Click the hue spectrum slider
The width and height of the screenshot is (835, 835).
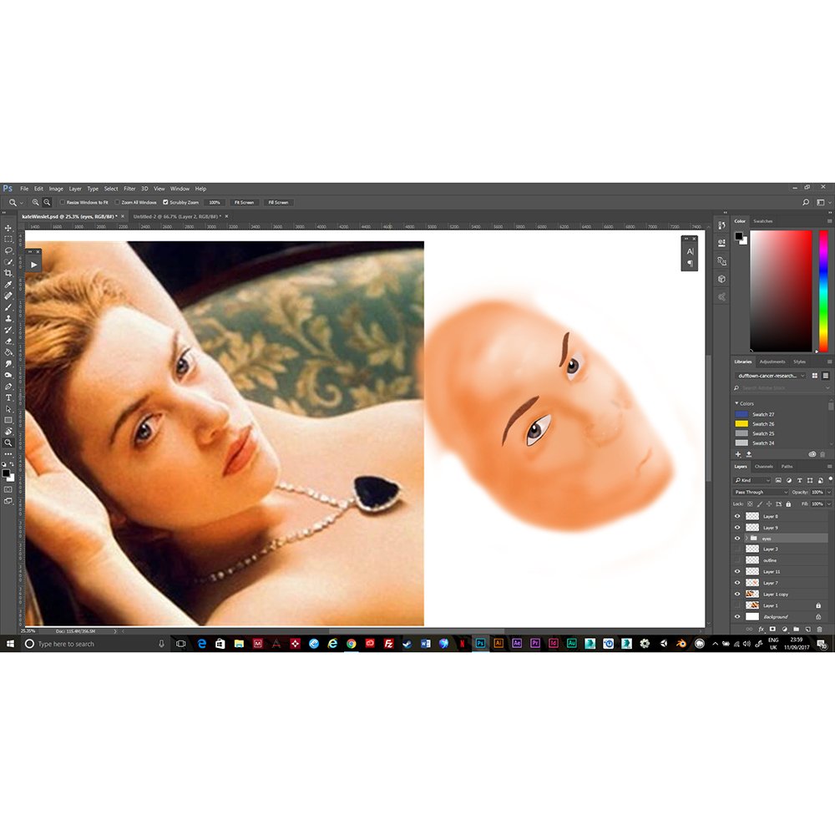pyautogui.click(x=823, y=291)
